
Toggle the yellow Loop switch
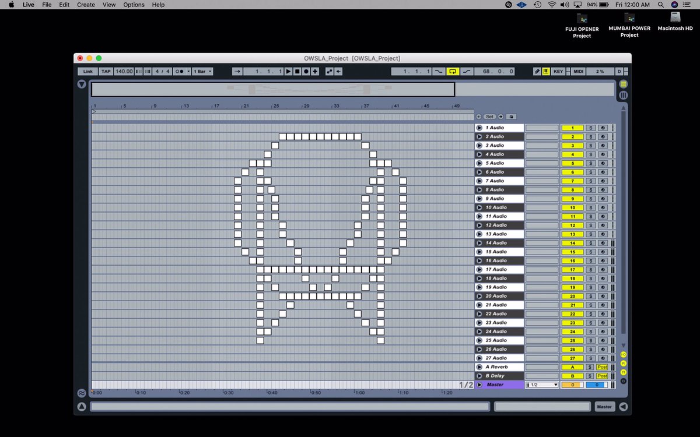[453, 71]
